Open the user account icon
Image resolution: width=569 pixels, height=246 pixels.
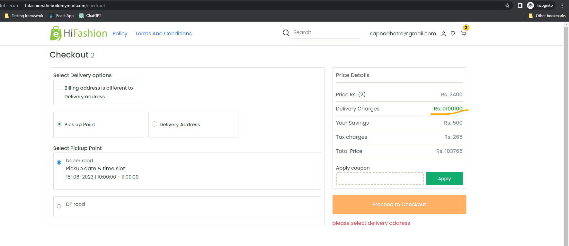click(443, 33)
